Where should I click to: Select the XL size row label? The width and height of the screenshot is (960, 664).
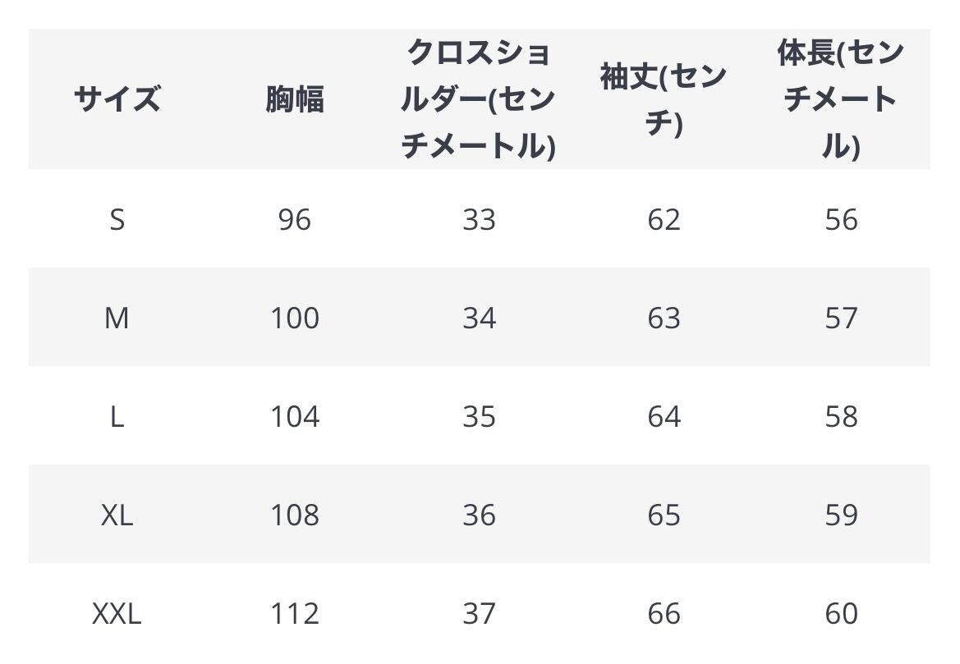(x=117, y=515)
